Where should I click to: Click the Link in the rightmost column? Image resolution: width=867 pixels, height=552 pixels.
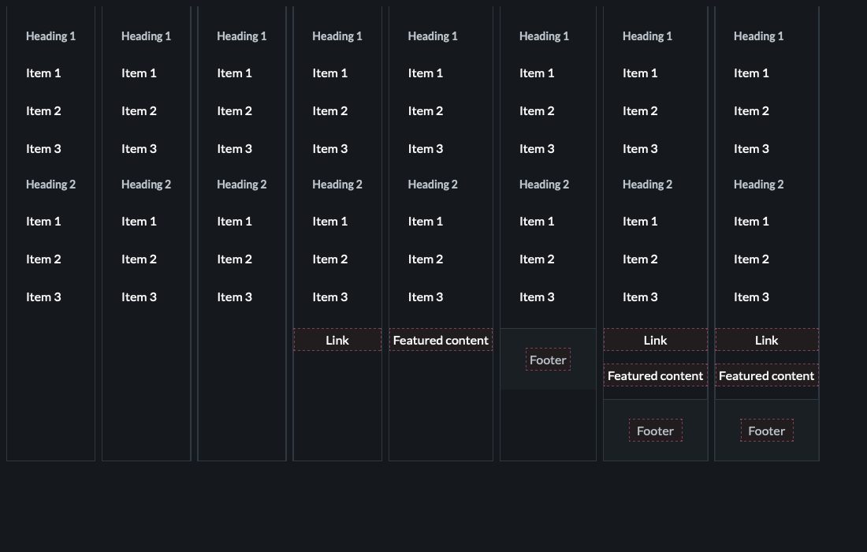(766, 340)
